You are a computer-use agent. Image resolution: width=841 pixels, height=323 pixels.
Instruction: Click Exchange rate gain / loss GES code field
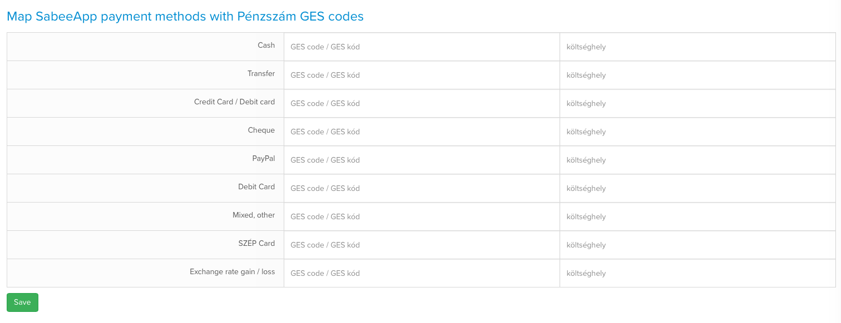(422, 274)
